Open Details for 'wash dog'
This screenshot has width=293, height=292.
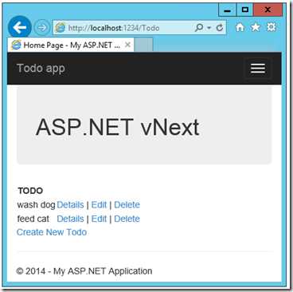click(x=70, y=205)
